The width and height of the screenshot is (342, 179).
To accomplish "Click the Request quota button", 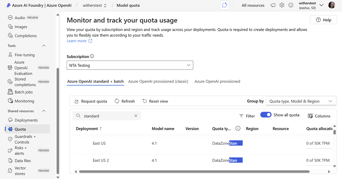I will pos(91,101).
